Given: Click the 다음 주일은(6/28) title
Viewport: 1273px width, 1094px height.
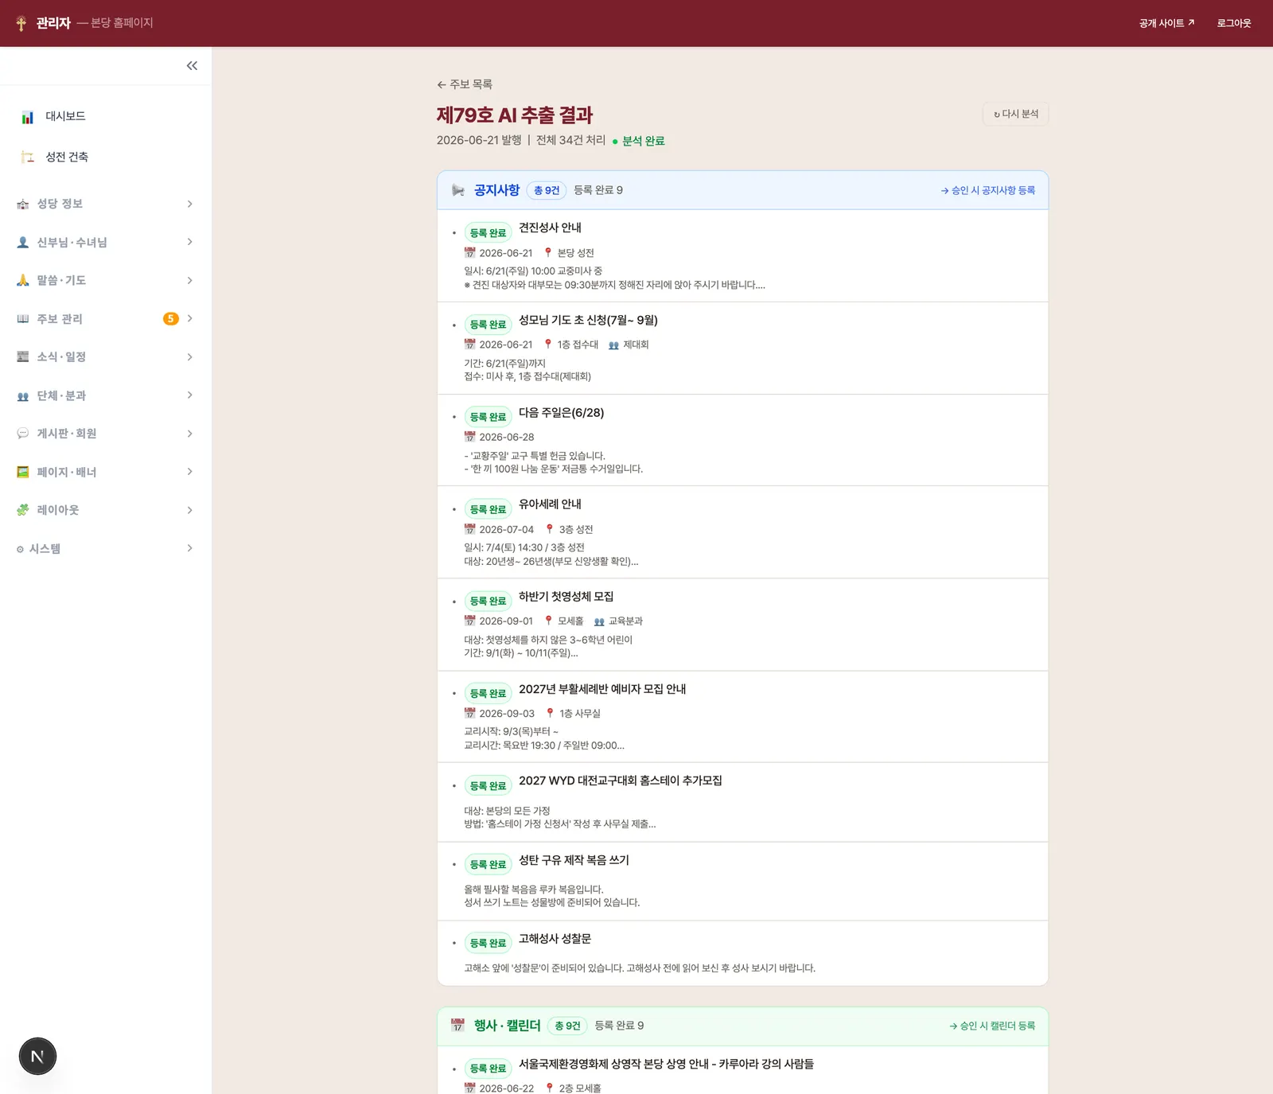Looking at the screenshot, I should (x=561, y=413).
